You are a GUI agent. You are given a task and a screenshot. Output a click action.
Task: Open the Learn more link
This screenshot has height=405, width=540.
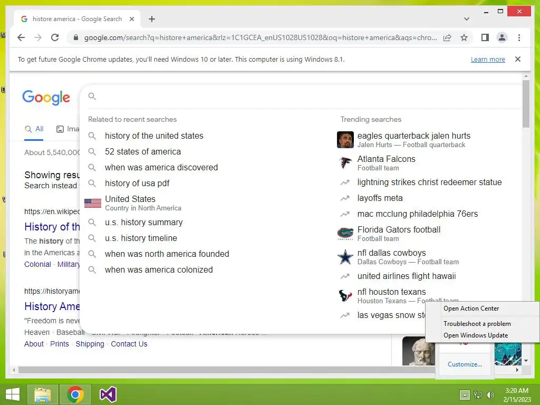[488, 59]
